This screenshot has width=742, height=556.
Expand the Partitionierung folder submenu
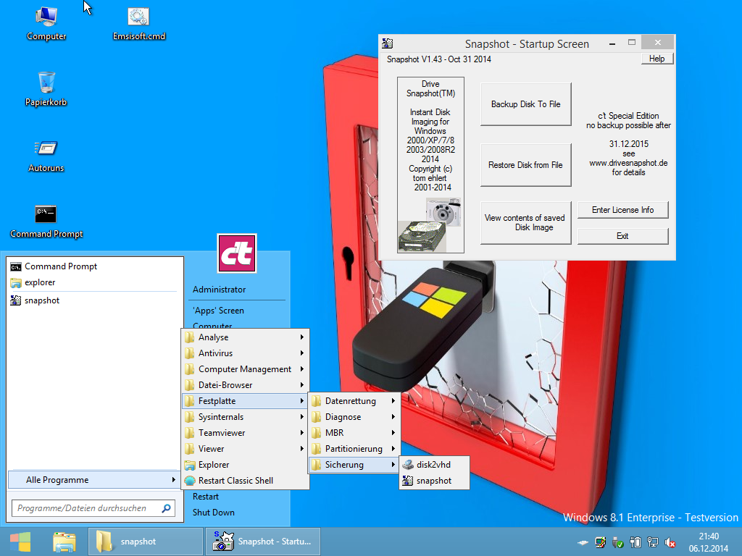tap(354, 449)
